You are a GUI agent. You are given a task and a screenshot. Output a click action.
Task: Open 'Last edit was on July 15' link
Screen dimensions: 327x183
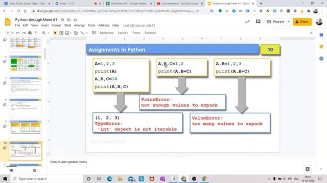[139, 25]
